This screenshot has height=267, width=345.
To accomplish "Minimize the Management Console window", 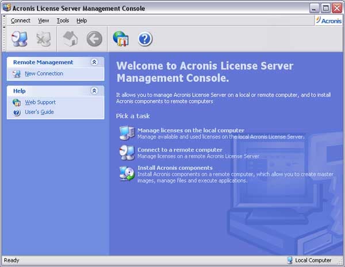I will 314,9.
